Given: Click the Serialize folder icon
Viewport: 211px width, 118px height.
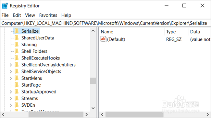Looking at the screenshot, I should coord(17,31).
